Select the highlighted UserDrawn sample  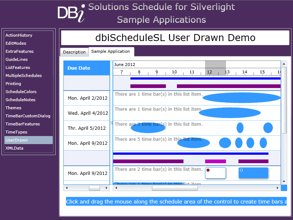29,140
